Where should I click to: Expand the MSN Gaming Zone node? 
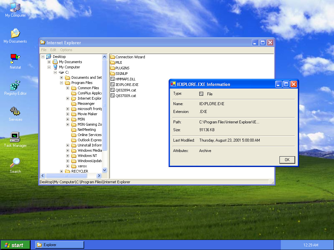pyautogui.click(x=68, y=125)
